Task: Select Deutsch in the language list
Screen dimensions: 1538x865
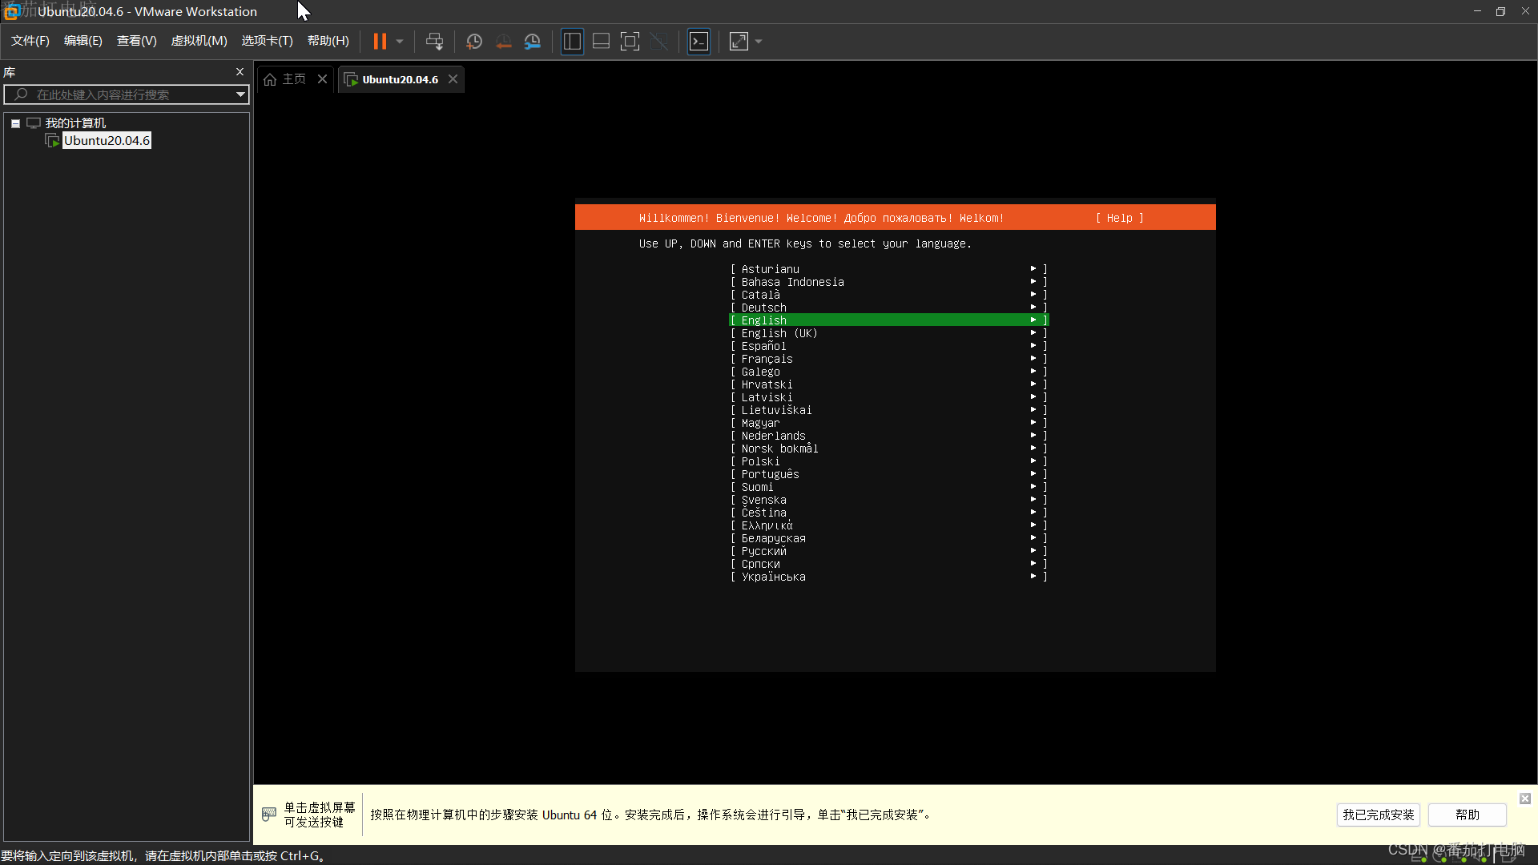Action: (763, 308)
